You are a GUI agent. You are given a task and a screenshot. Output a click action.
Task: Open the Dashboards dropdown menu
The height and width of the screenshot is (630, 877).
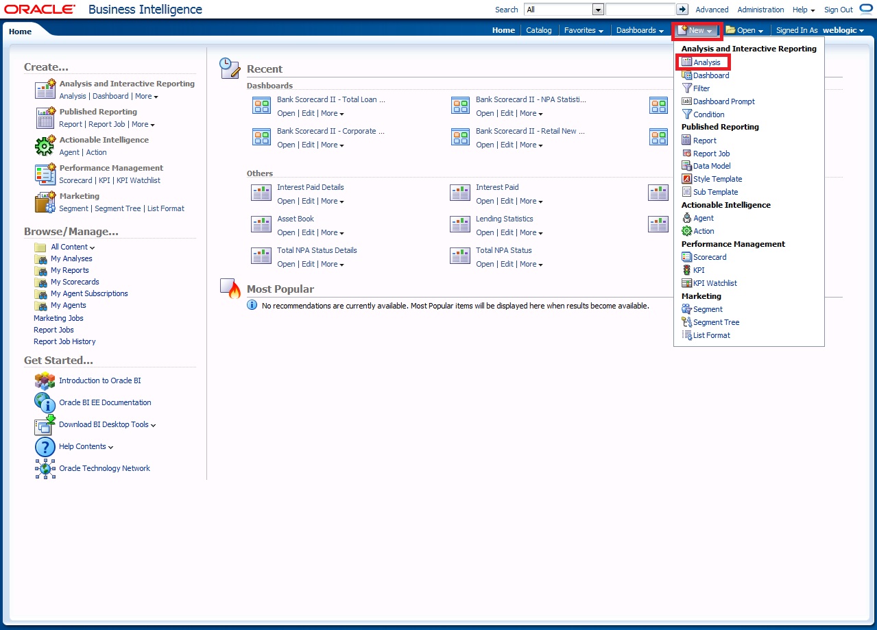640,30
